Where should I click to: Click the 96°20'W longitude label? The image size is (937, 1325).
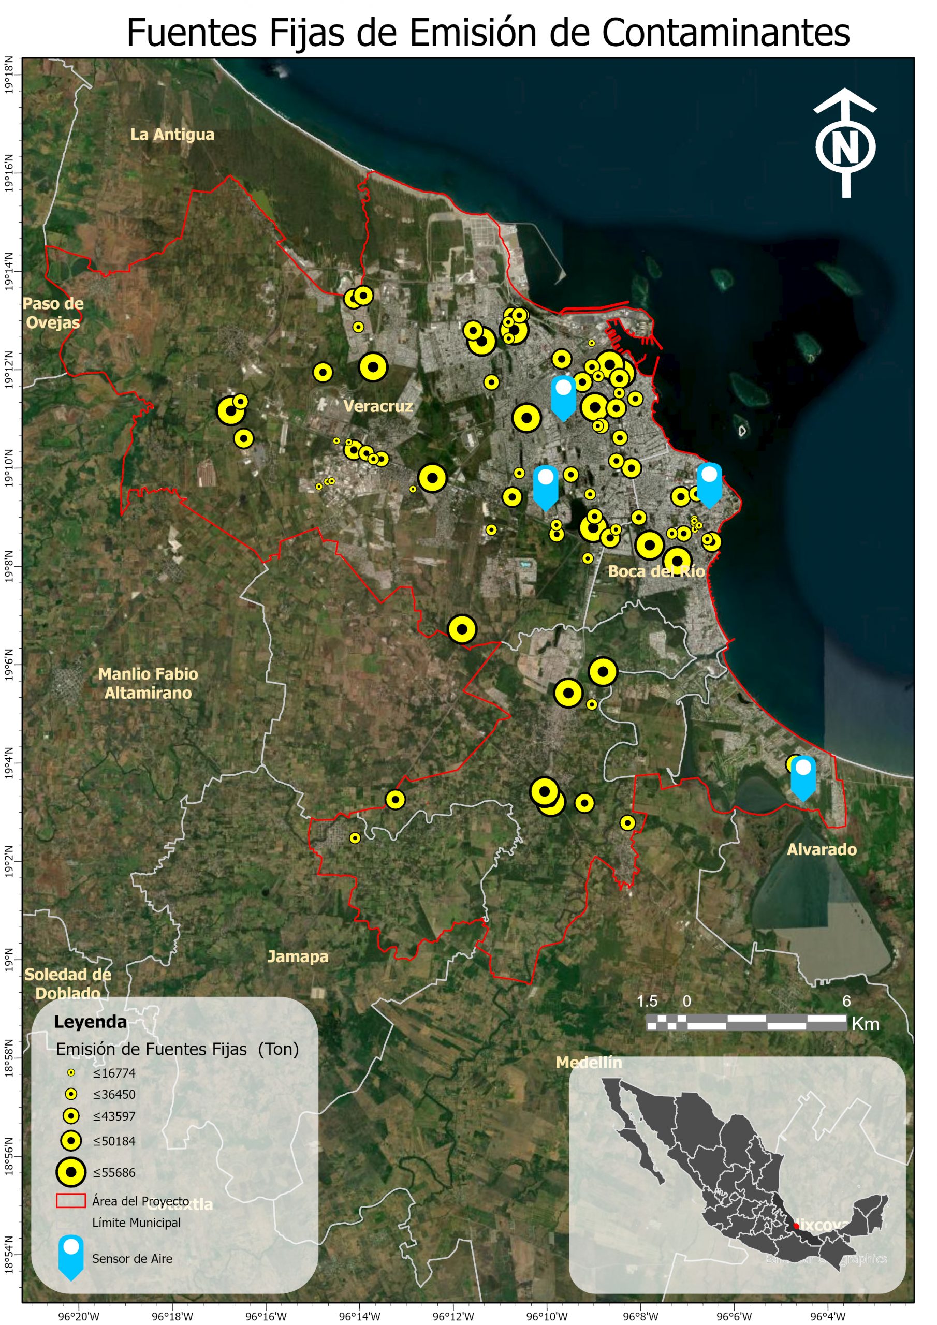pos(79,1316)
